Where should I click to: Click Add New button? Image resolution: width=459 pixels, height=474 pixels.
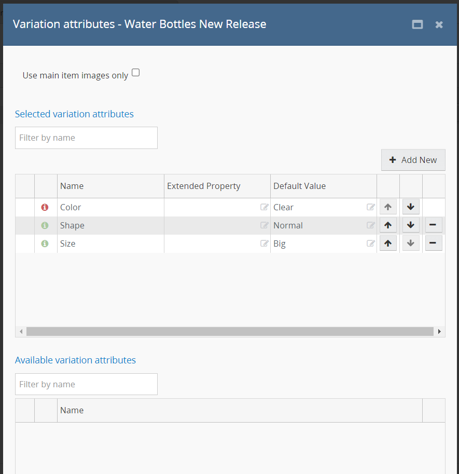413,160
